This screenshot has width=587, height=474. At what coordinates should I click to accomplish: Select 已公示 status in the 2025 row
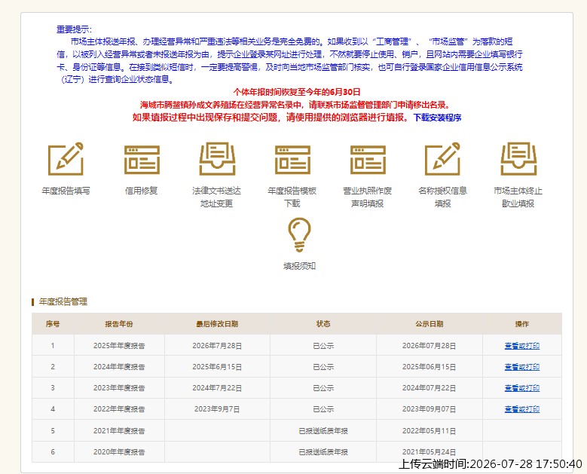[x=323, y=346]
